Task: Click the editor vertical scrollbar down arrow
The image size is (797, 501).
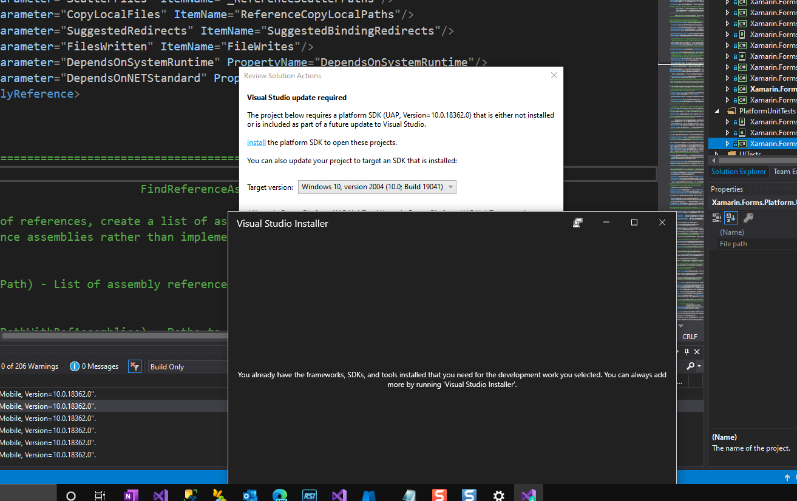Action: point(680,326)
